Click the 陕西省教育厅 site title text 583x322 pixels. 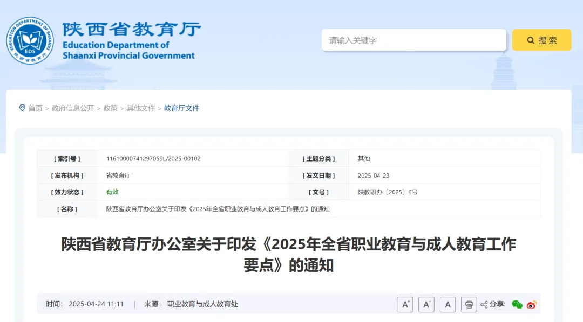pos(131,30)
